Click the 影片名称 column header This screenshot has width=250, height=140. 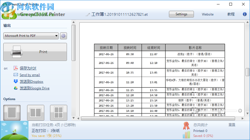pyautogui.click(x=195, y=48)
